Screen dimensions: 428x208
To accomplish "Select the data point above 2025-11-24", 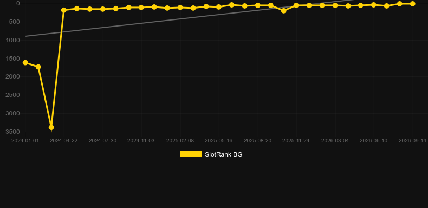I will [x=296, y=5].
